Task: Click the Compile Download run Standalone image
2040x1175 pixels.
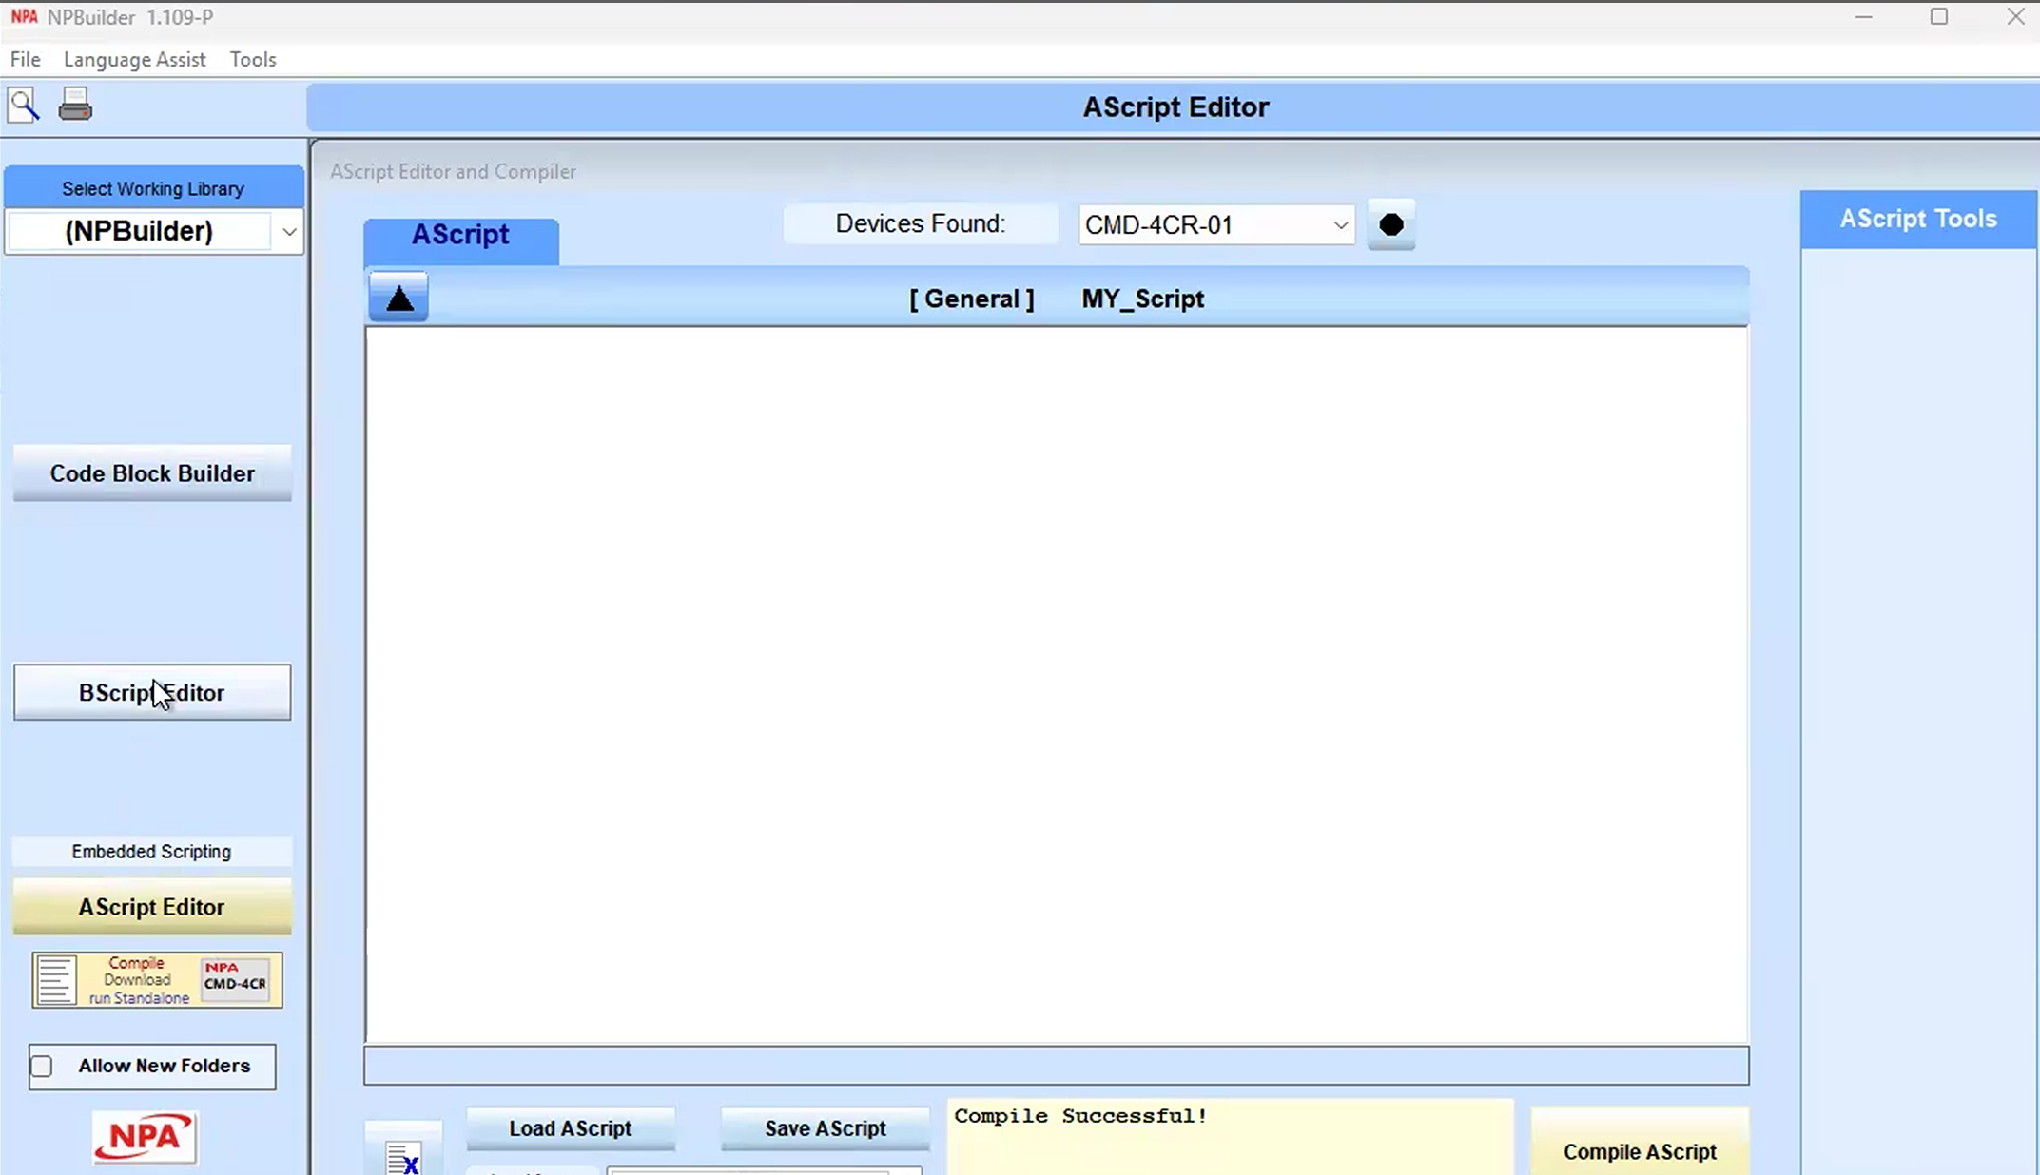Action: [x=157, y=980]
